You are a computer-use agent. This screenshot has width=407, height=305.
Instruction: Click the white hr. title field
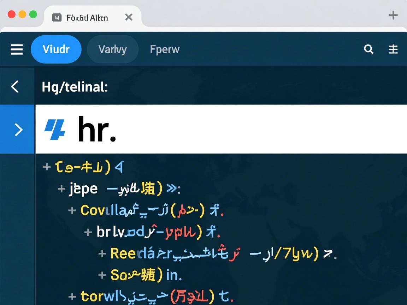pos(247,129)
